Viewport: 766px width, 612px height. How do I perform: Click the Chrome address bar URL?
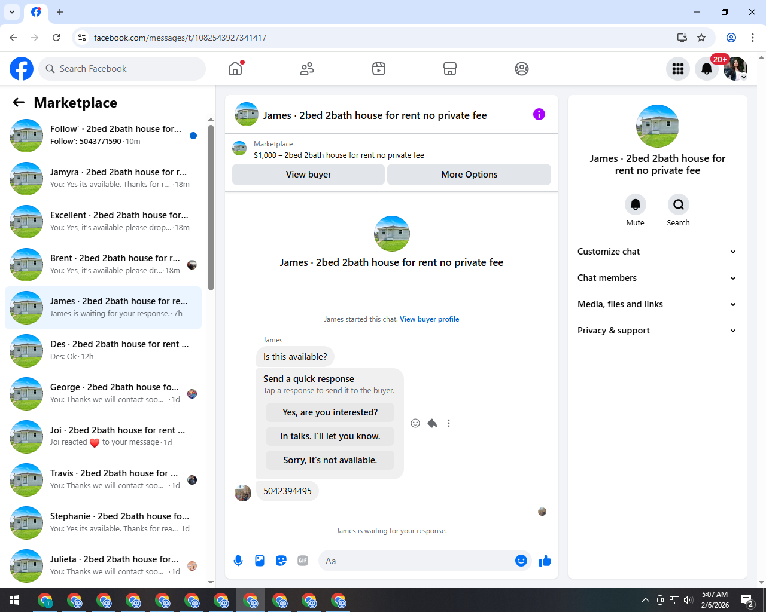180,38
